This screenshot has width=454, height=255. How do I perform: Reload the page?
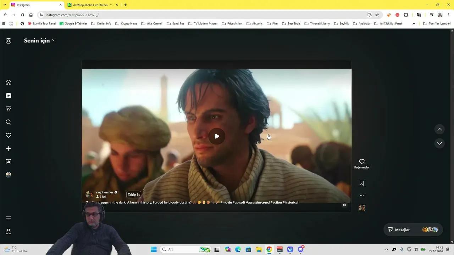[x=22, y=15]
